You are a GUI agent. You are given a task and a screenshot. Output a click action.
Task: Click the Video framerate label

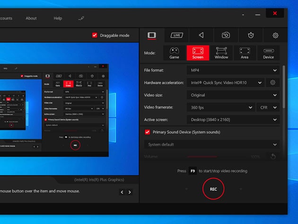pos(158,108)
